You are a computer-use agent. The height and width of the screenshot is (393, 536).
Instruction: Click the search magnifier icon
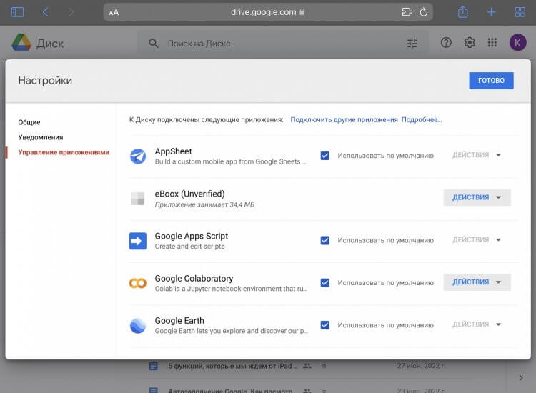pyautogui.click(x=154, y=44)
